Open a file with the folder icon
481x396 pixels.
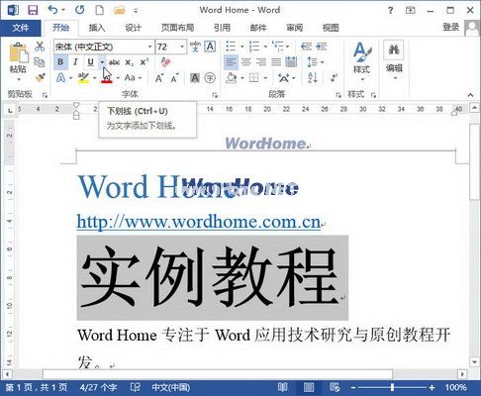click(x=119, y=10)
